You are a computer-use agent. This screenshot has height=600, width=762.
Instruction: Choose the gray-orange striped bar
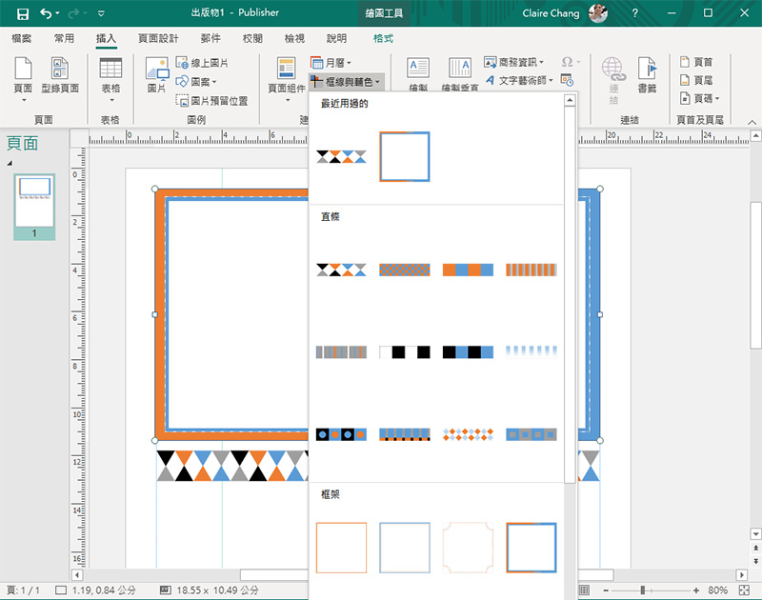point(341,351)
